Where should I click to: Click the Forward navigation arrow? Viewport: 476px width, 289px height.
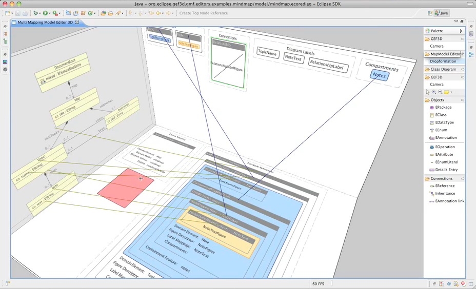[168, 13]
